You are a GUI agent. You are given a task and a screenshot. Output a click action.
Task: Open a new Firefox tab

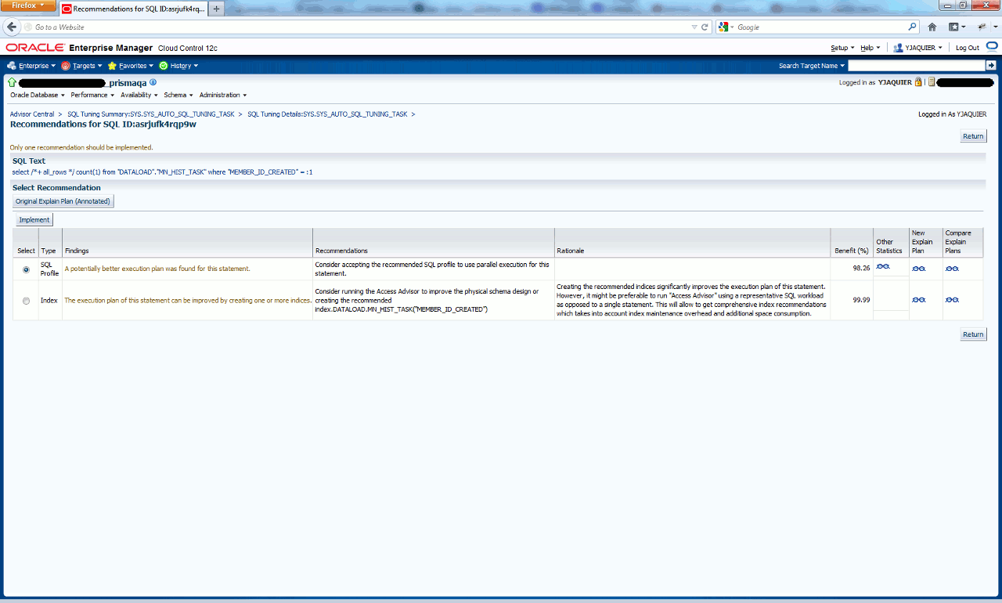217,9
